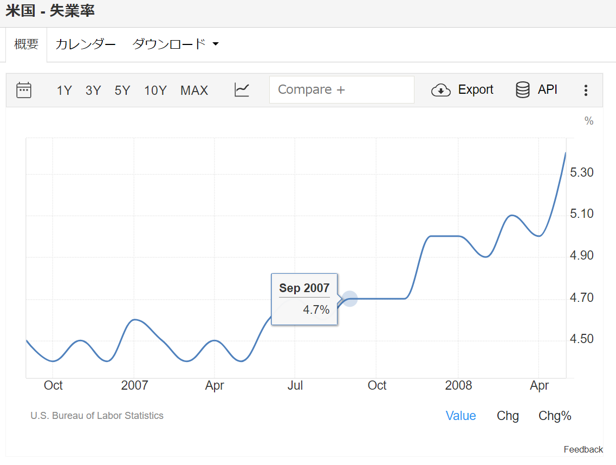
Task: Select the Value display mode
Action: pos(461,416)
